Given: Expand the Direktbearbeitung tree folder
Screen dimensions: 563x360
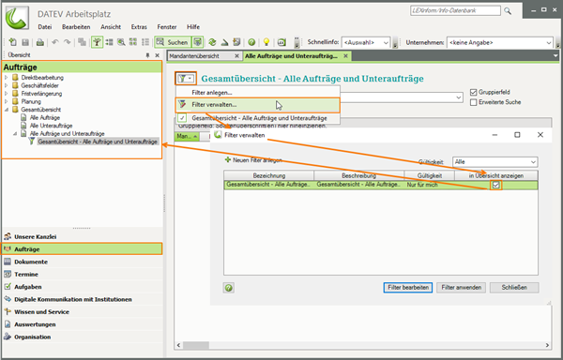Looking at the screenshot, I should tap(7, 78).
